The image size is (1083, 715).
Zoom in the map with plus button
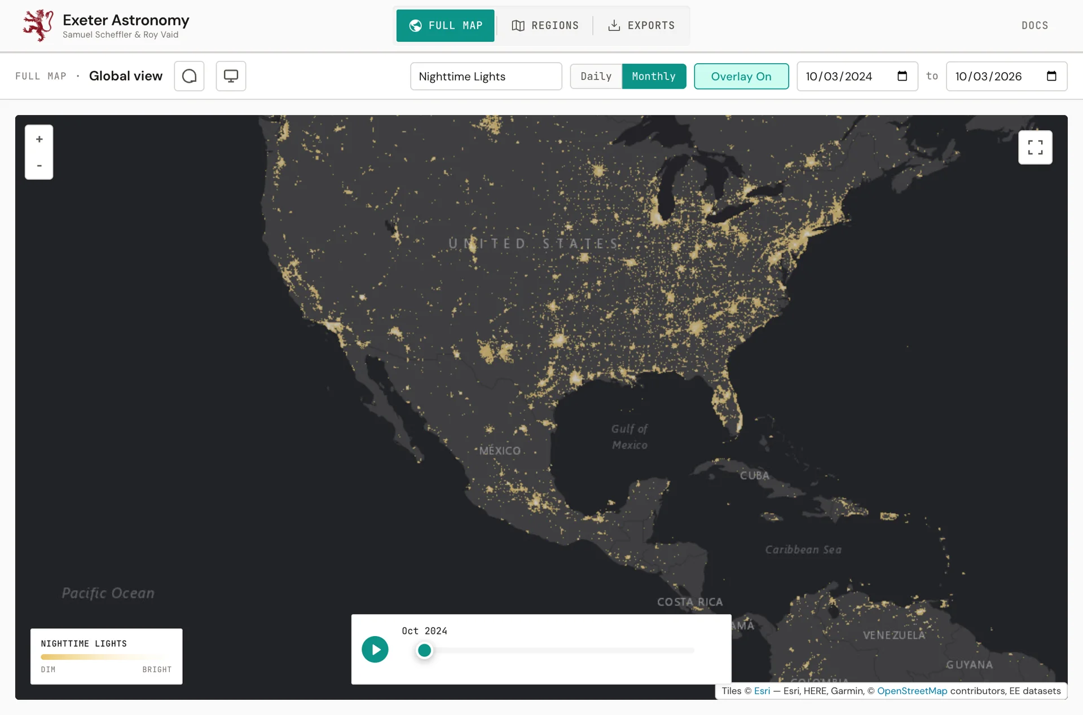pos(39,139)
